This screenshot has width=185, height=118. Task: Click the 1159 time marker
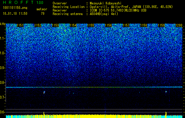(161, 25)
